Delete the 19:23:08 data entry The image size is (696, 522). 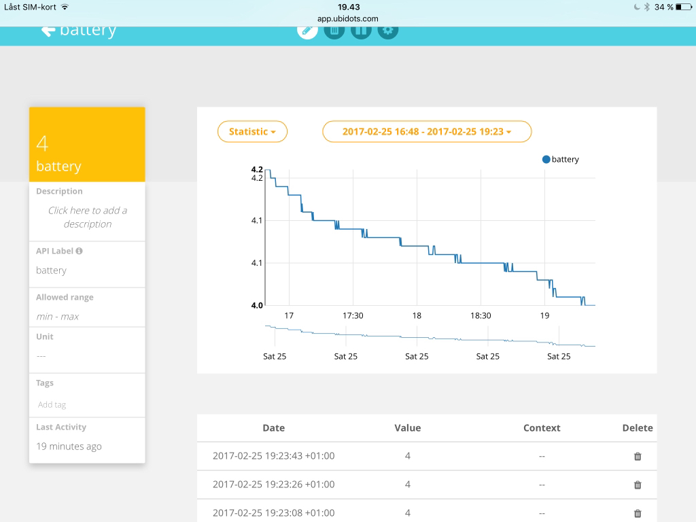[638, 513]
